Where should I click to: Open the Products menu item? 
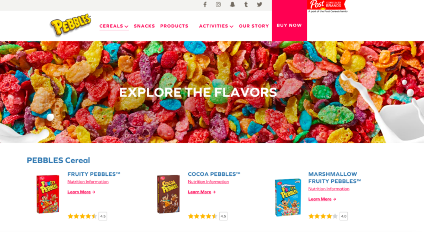point(174,26)
